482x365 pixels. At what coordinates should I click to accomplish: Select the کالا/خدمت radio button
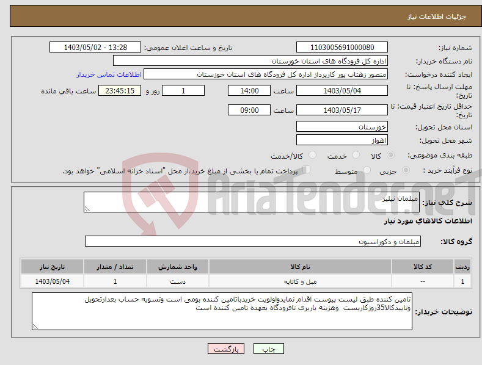(x=312, y=155)
